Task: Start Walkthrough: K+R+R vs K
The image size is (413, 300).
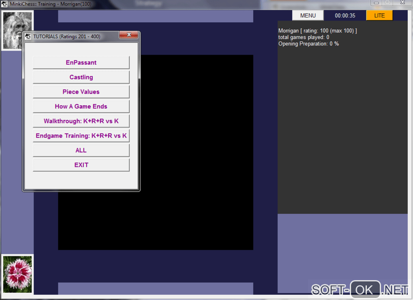Action: [x=81, y=121]
